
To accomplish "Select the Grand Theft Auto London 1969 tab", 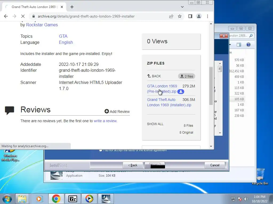I will pos(34,7).
